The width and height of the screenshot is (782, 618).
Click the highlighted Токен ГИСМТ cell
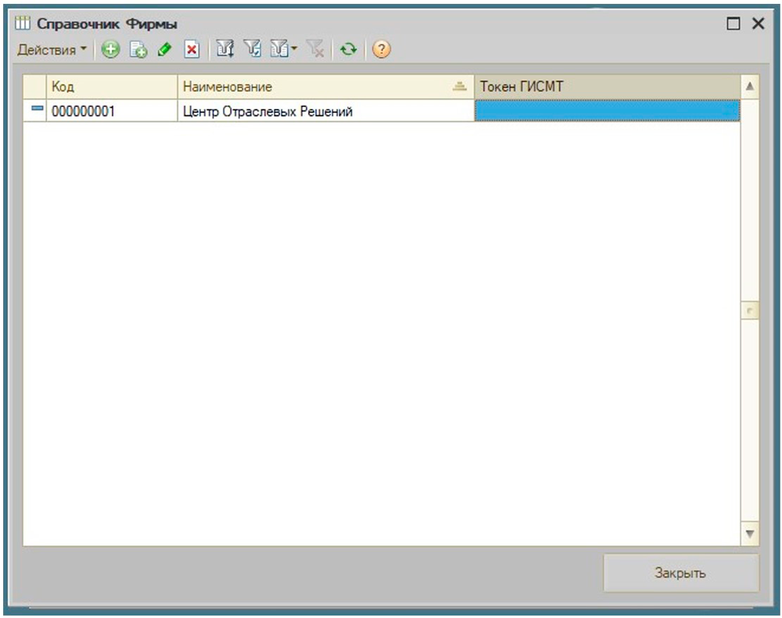[606, 111]
